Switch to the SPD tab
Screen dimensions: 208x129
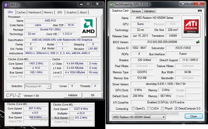(x=60, y=12)
